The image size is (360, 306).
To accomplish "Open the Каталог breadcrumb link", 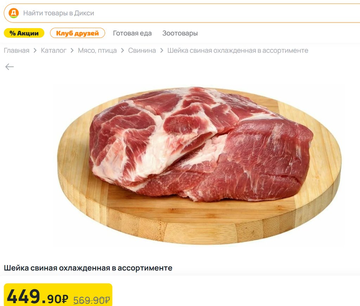I will pos(53,50).
